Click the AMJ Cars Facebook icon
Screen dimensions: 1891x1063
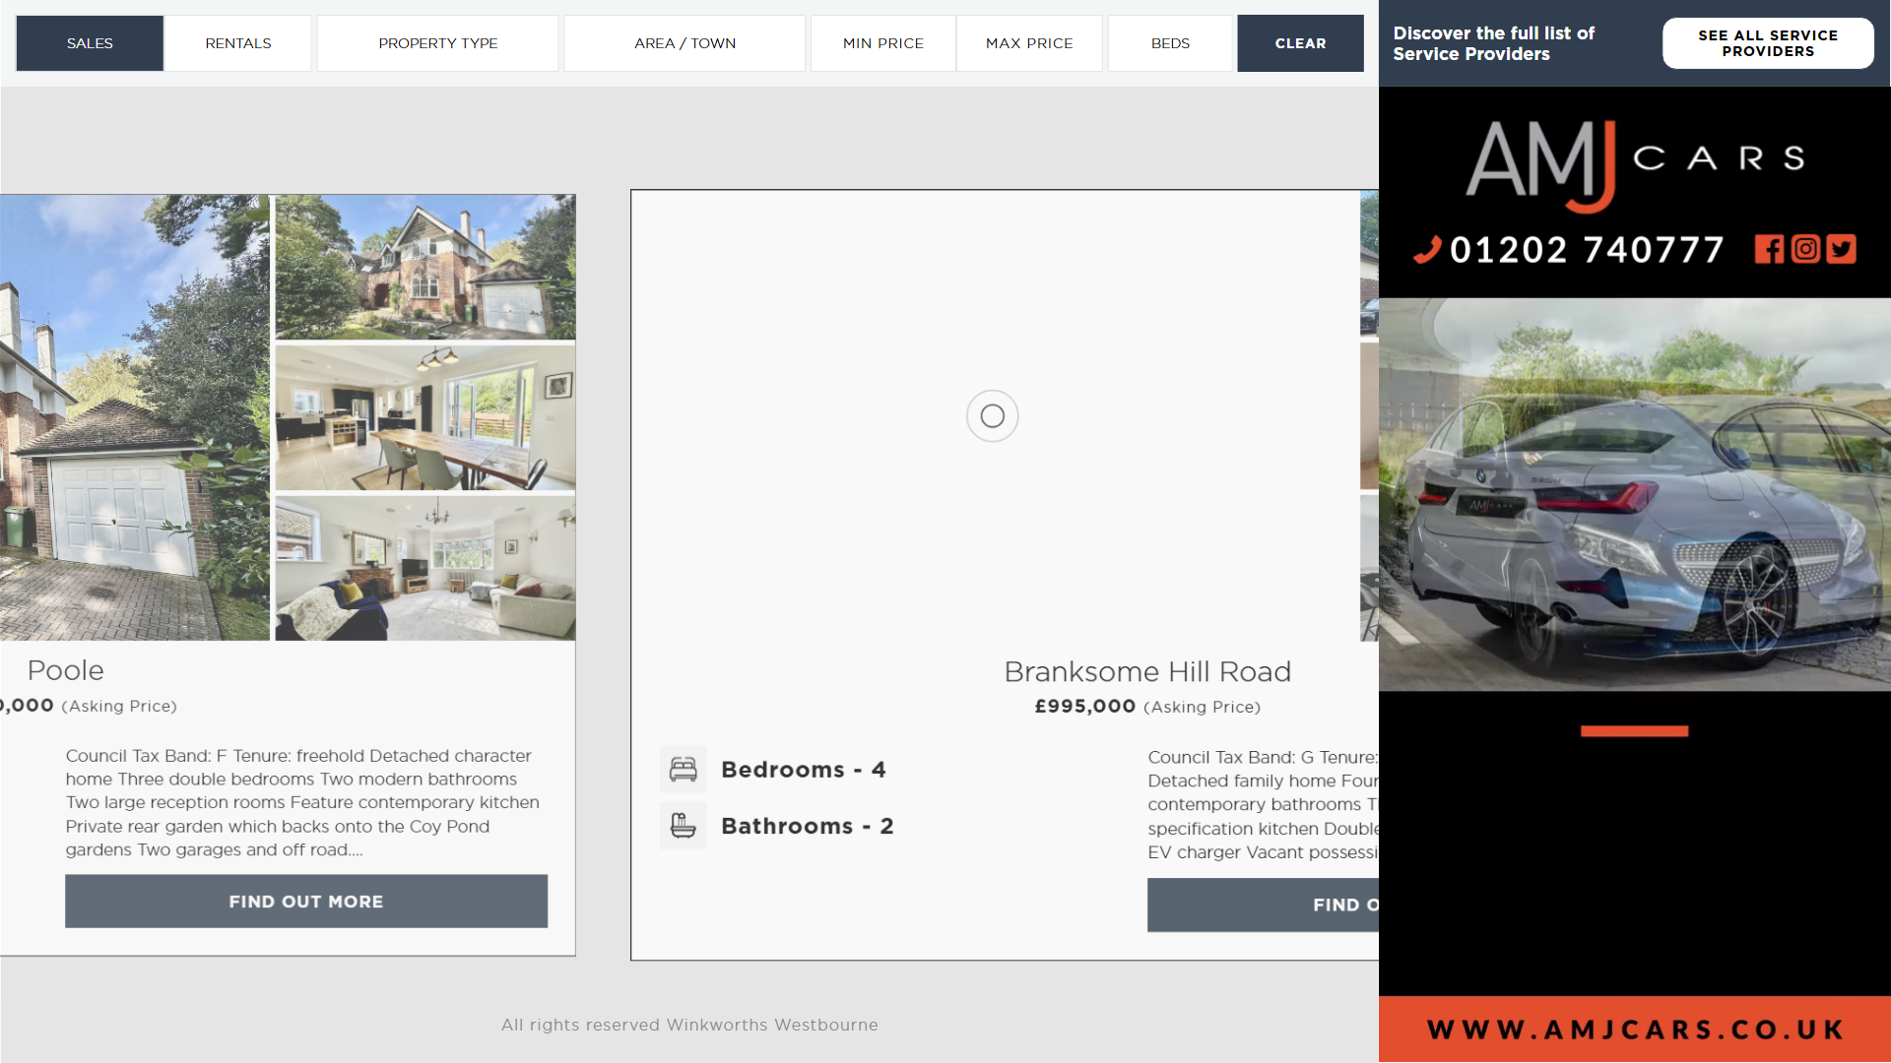tap(1769, 249)
